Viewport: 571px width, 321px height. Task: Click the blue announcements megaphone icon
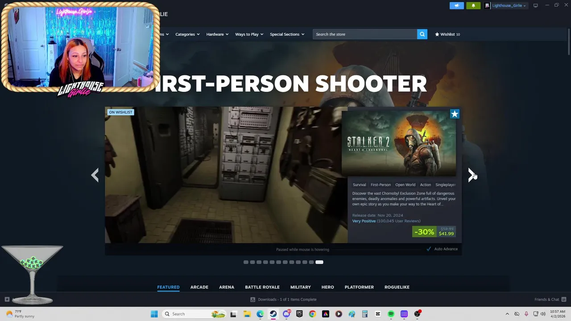point(457,5)
